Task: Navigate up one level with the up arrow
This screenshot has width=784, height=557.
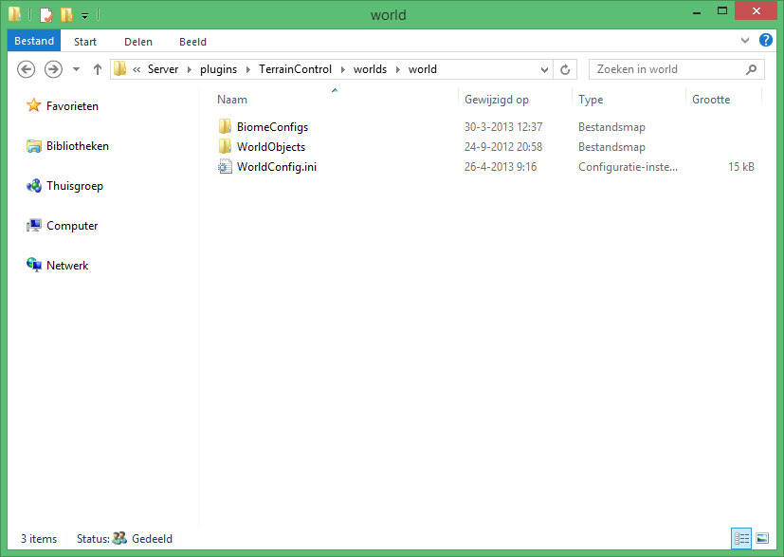Action: [97, 68]
